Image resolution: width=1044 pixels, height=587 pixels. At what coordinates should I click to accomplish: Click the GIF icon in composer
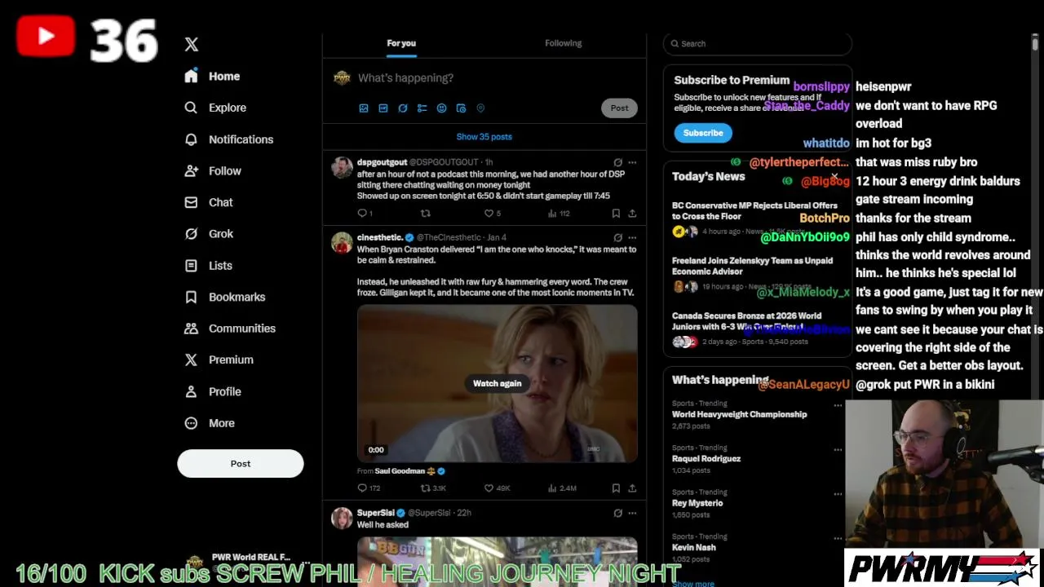[x=383, y=108]
